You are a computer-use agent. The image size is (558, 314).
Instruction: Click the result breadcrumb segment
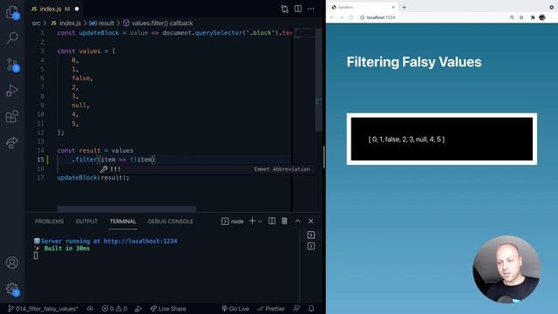pos(102,24)
